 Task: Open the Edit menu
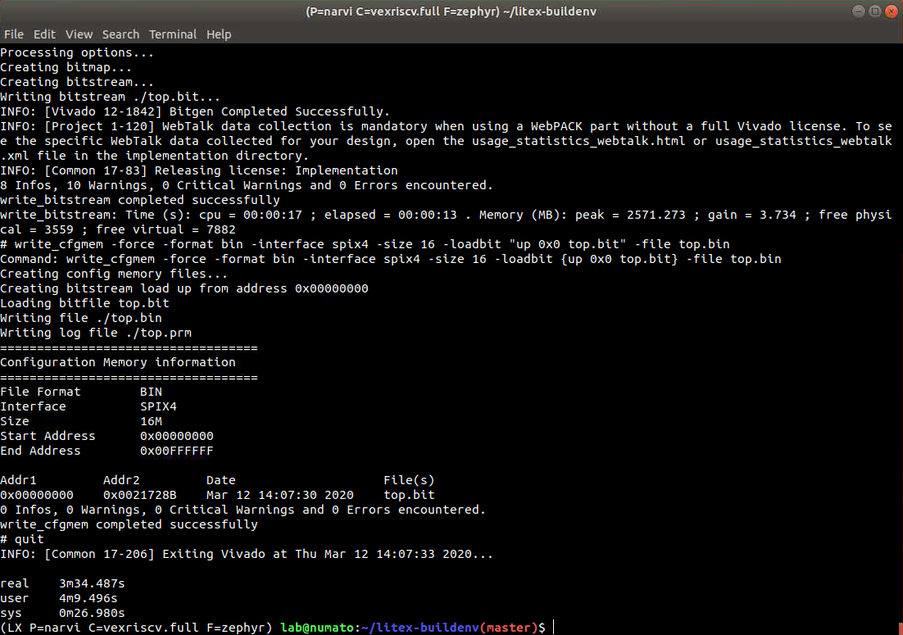click(x=44, y=34)
